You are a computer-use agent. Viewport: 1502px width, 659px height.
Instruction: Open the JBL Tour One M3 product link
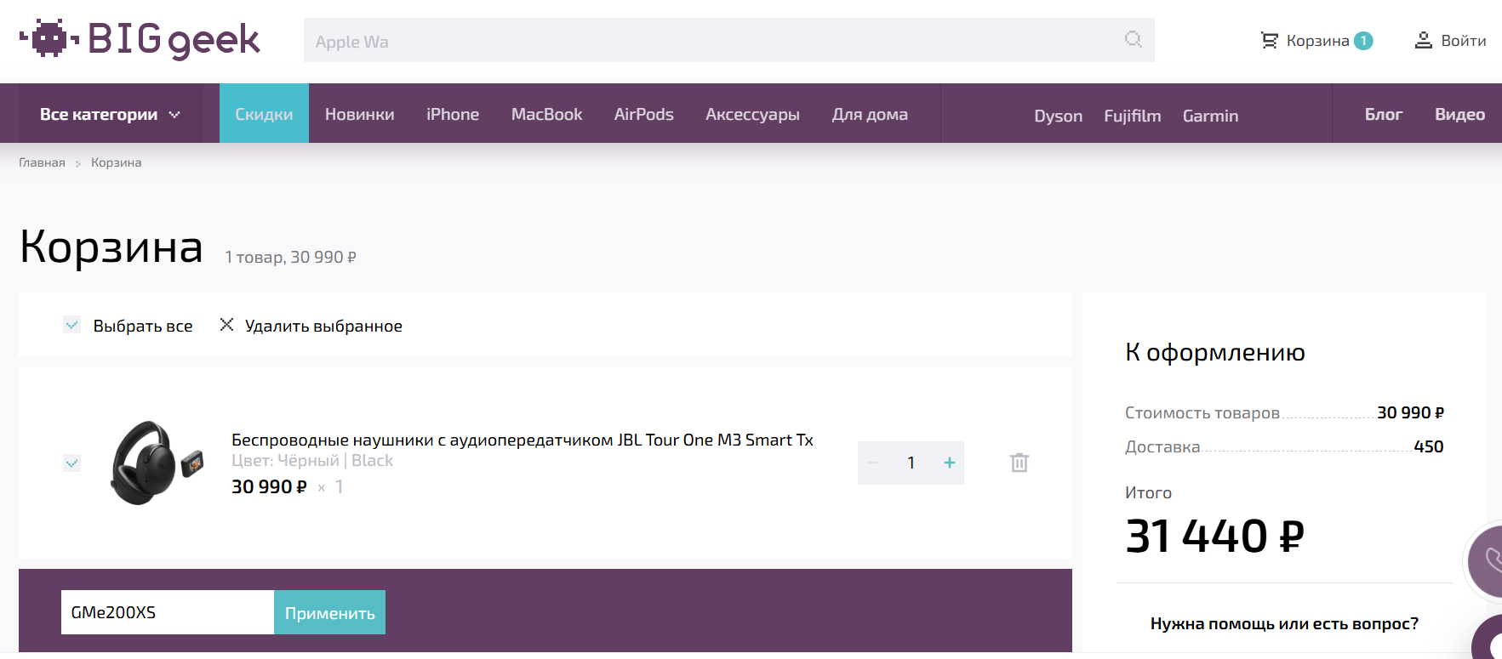[x=522, y=440]
